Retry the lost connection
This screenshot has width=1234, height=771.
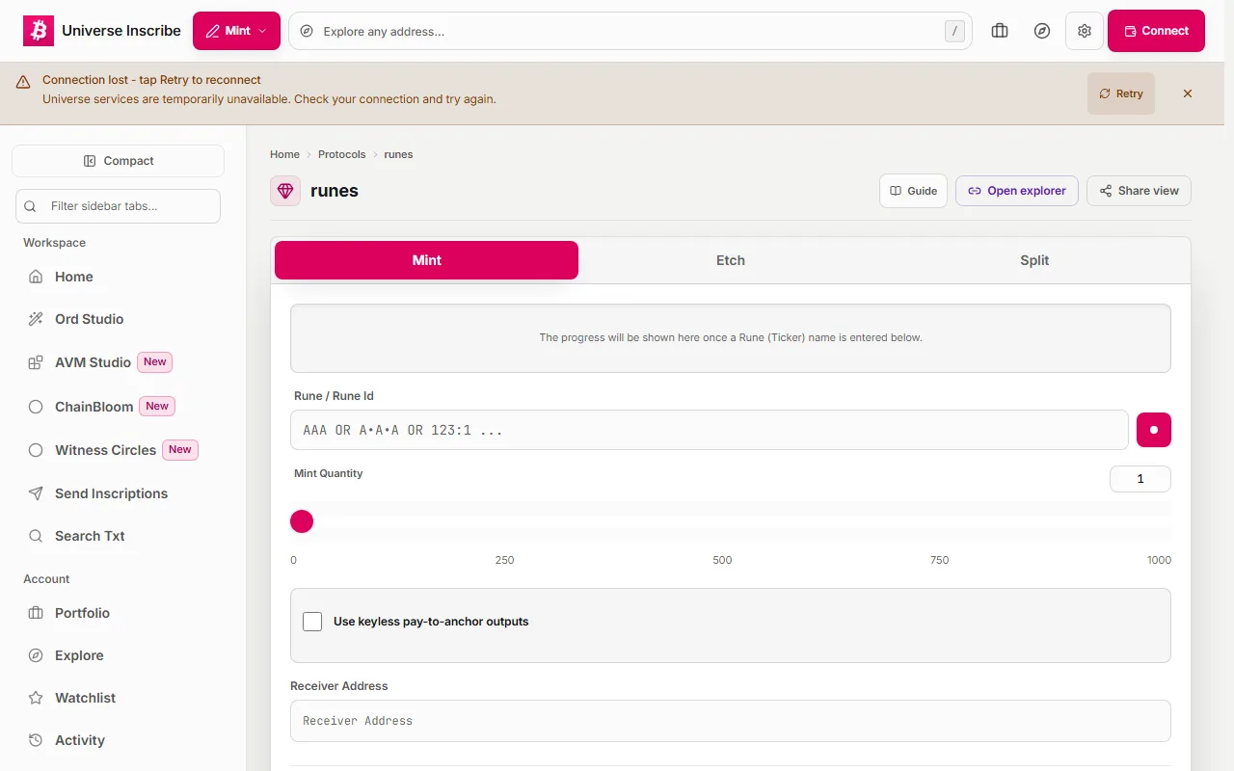[1120, 93]
